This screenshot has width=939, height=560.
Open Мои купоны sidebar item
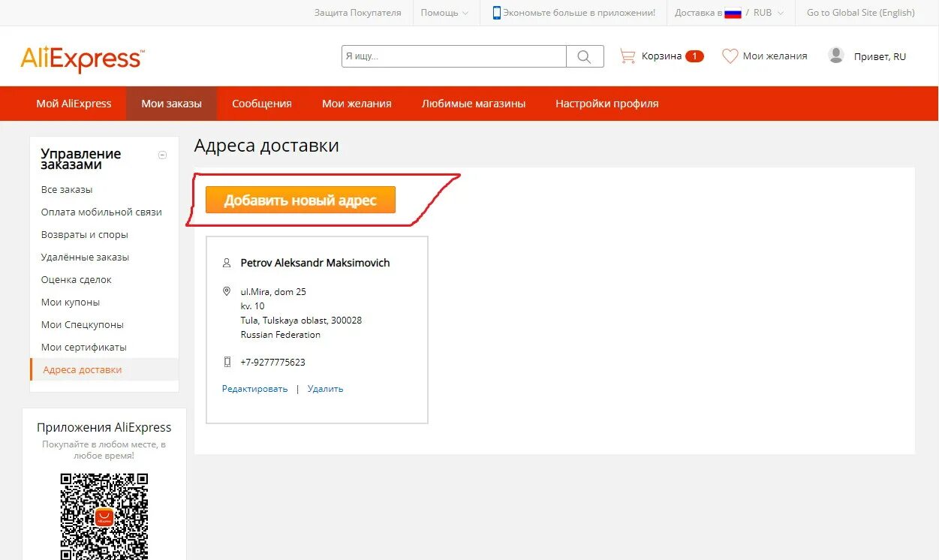click(71, 303)
